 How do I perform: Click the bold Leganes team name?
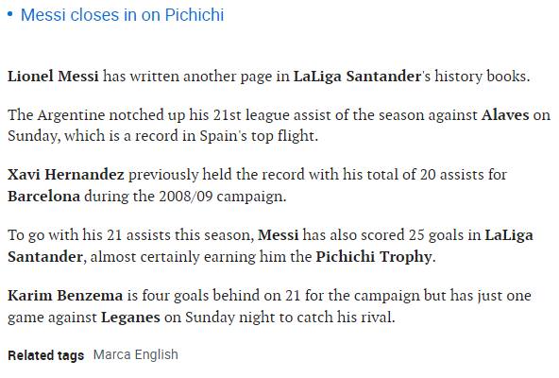(130, 318)
